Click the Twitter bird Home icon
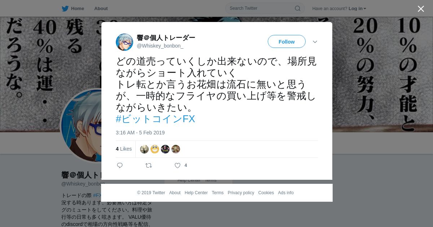 pyautogui.click(x=65, y=9)
